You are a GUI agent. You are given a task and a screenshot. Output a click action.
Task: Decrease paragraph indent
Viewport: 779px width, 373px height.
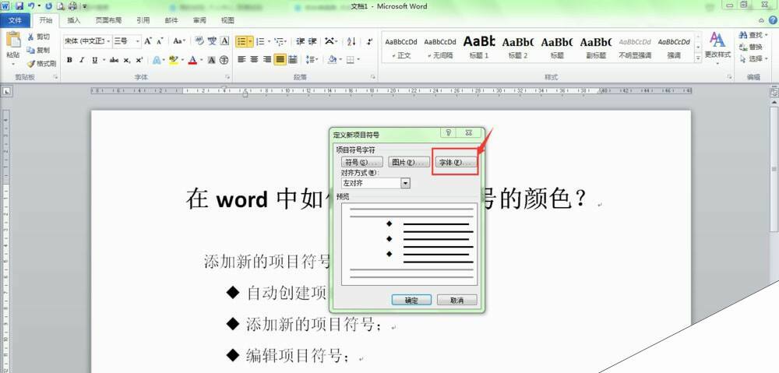pyautogui.click(x=300, y=41)
